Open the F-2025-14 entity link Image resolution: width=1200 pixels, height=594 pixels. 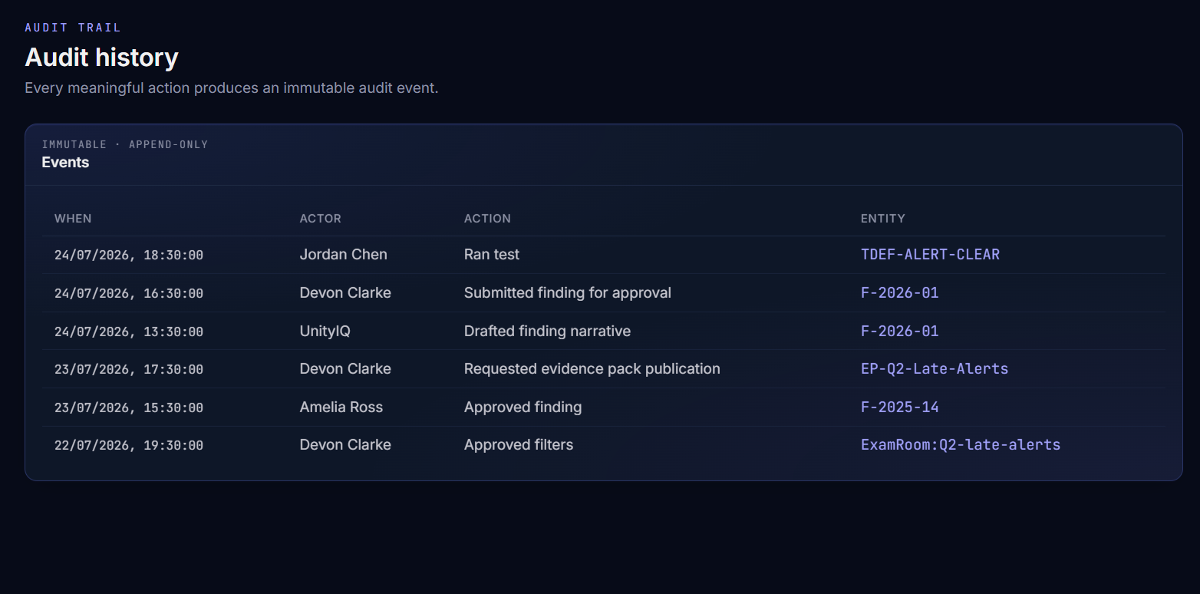900,408
